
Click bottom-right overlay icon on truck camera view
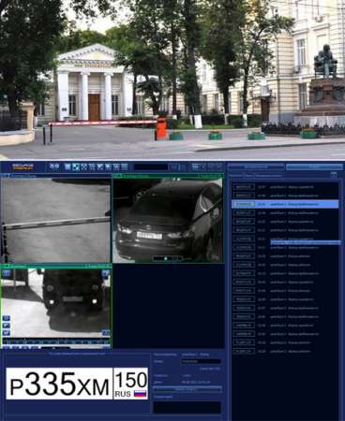(x=106, y=333)
